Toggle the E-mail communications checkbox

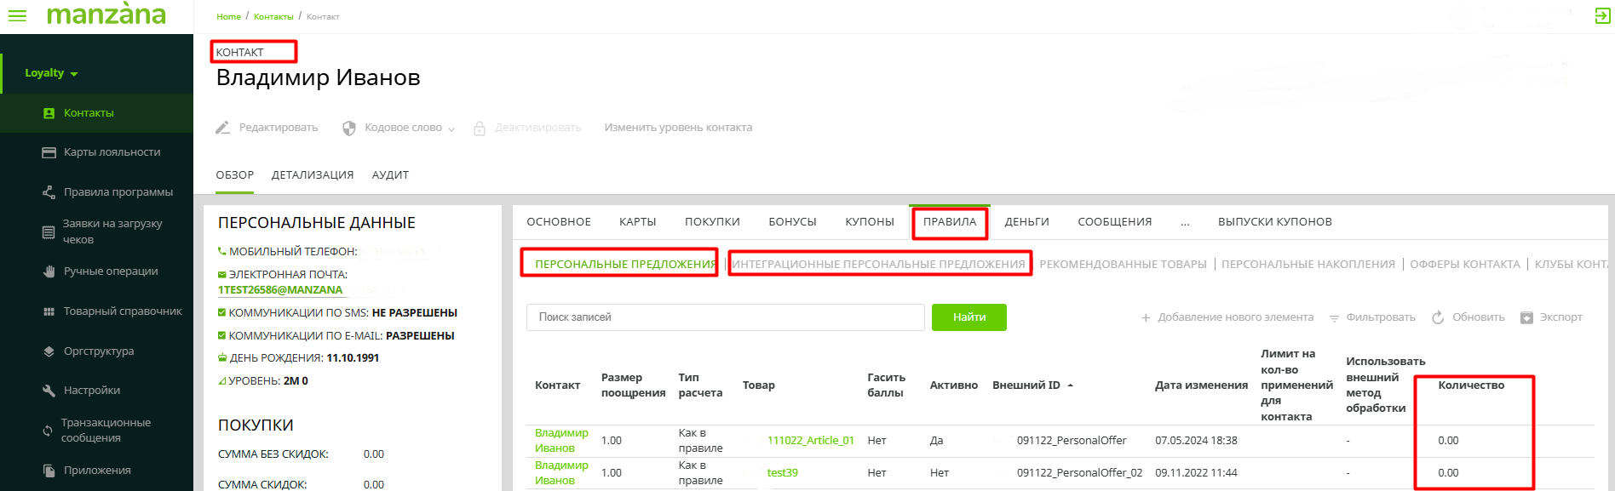click(222, 336)
